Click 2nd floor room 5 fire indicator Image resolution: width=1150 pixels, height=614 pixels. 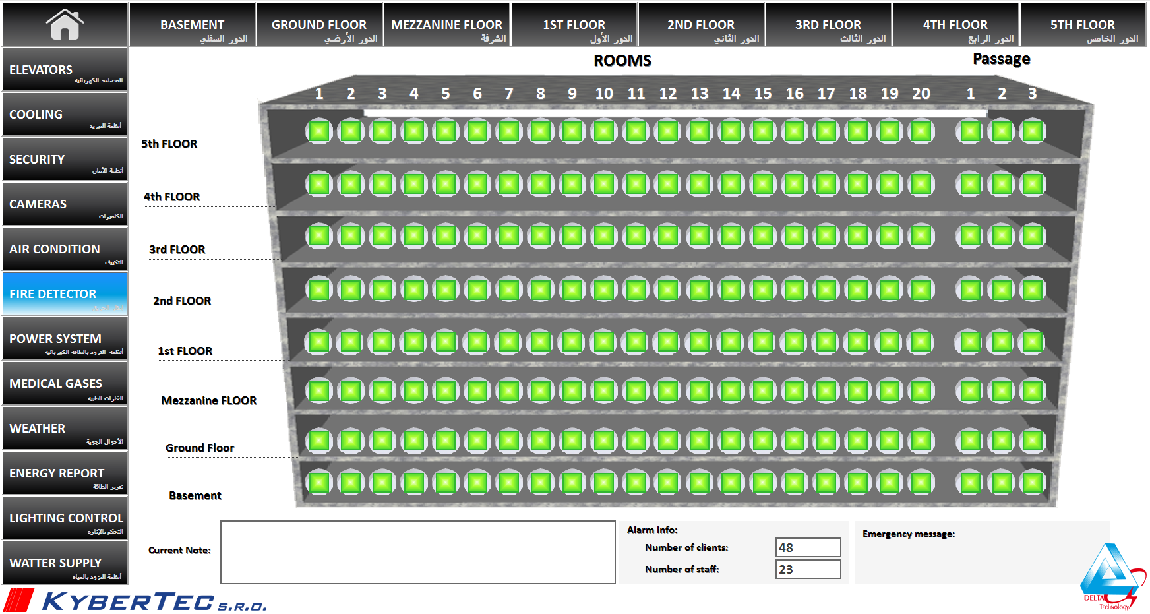(x=446, y=290)
